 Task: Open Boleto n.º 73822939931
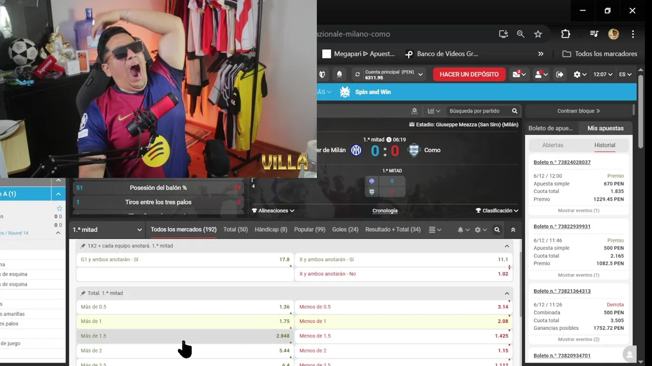click(x=562, y=226)
